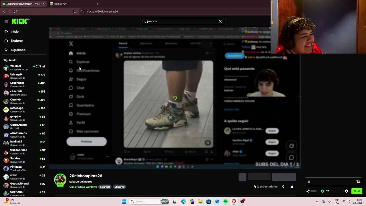Go to Inicio in the sidebar

pos(15,31)
